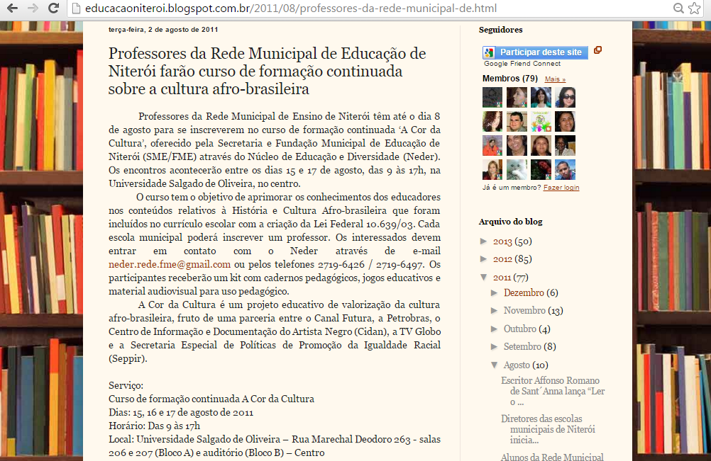
Task: Click the Seguidores heading
Action: (500, 30)
